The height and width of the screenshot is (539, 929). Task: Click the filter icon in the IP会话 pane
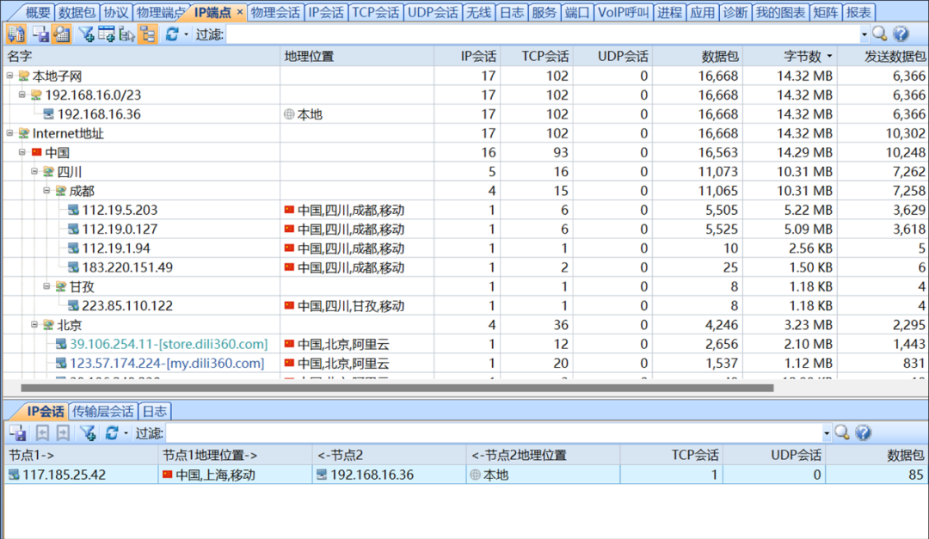click(88, 432)
